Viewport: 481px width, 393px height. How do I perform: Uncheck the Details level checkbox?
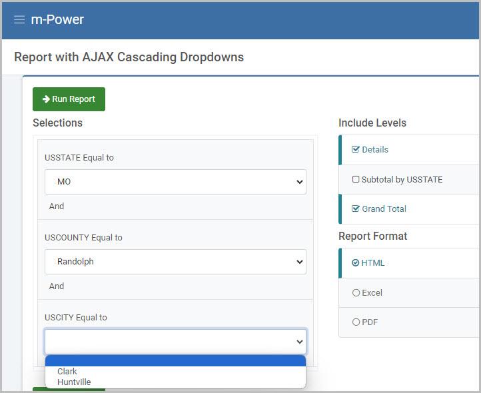(356, 149)
